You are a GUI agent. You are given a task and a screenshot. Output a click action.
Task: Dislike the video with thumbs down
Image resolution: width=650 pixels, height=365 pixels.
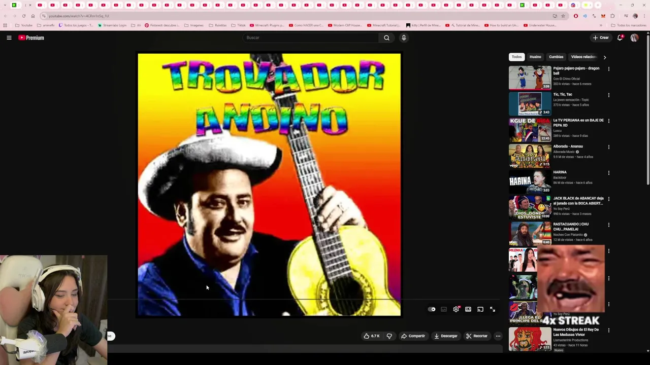pos(389,336)
